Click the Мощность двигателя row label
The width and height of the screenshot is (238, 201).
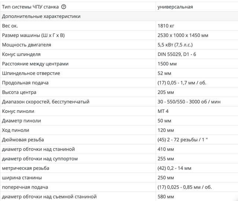point(26,45)
